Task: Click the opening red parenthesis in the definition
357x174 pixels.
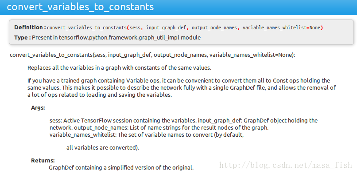Action: click(128, 28)
